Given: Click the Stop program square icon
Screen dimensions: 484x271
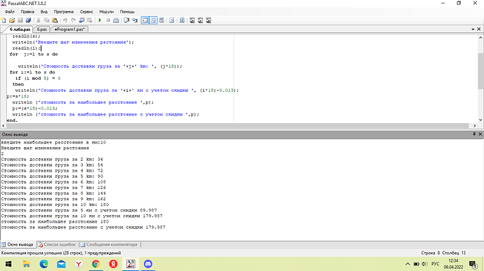Looking at the screenshot, I should (108, 20).
